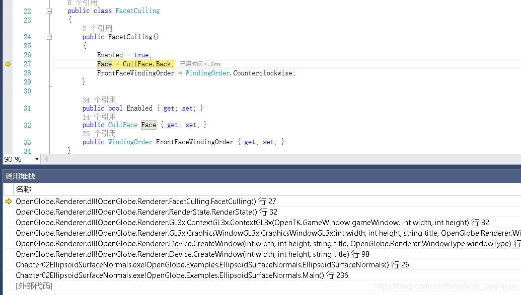The height and width of the screenshot is (295, 521).
Task: Click the 已用时间 <= 5ms perf tip
Action: (200, 64)
